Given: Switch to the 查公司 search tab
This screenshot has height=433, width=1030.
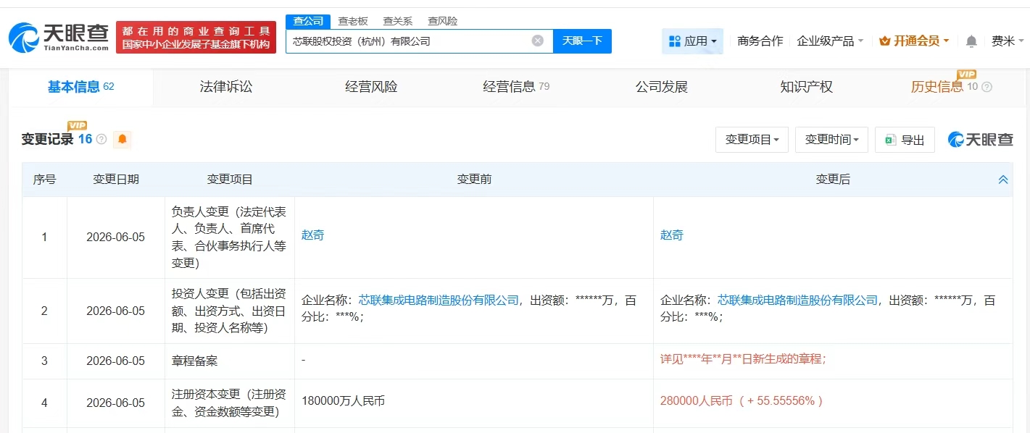Looking at the screenshot, I should pos(308,21).
